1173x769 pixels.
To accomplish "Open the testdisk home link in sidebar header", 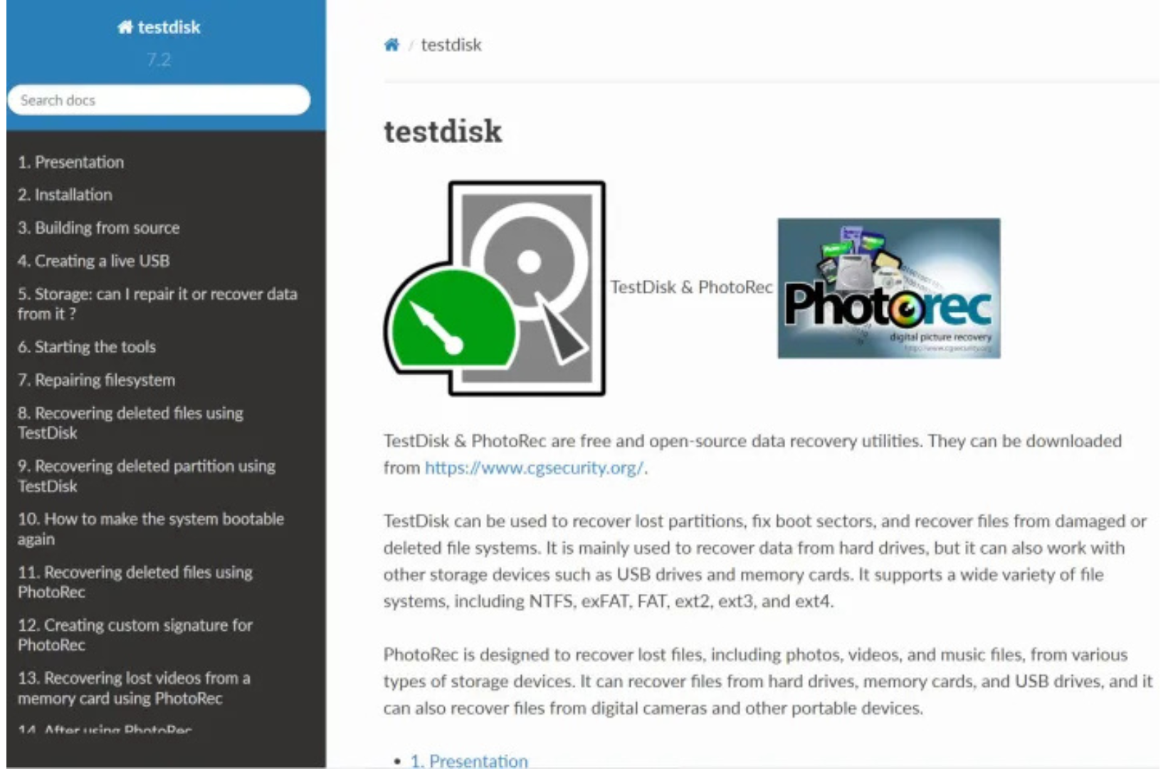I will point(159,27).
